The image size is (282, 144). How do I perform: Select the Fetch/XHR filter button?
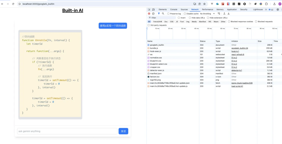tap(157, 22)
